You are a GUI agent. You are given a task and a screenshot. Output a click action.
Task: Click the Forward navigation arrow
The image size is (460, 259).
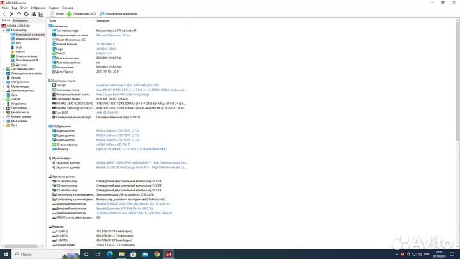click(x=11, y=14)
